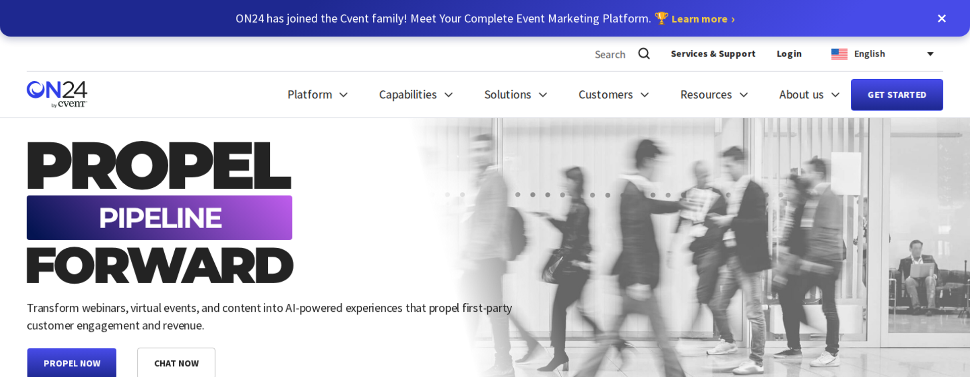The height and width of the screenshot is (377, 970).
Task: Select the English language label
Action: tap(869, 53)
